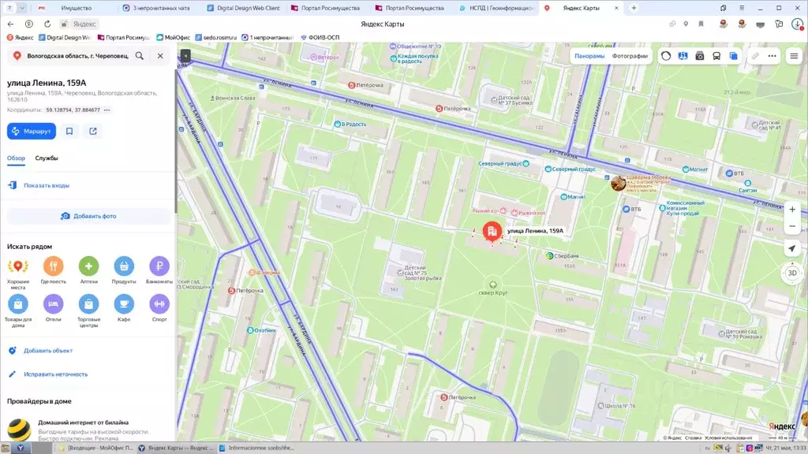The width and height of the screenshot is (808, 454).
Task: Open the sedo.rosim.ru bookmark
Action: [215, 38]
